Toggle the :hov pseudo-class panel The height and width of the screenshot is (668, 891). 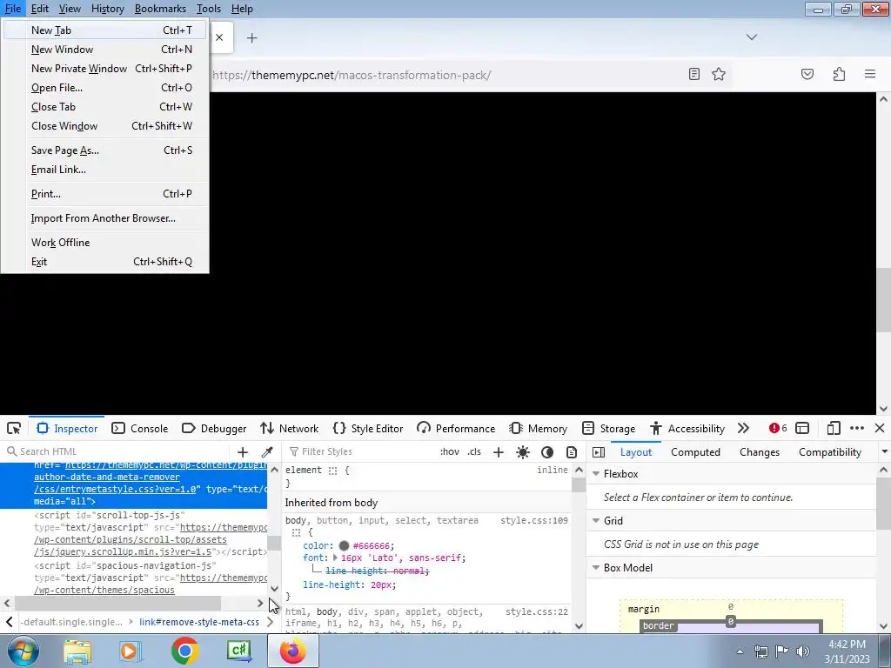click(450, 451)
